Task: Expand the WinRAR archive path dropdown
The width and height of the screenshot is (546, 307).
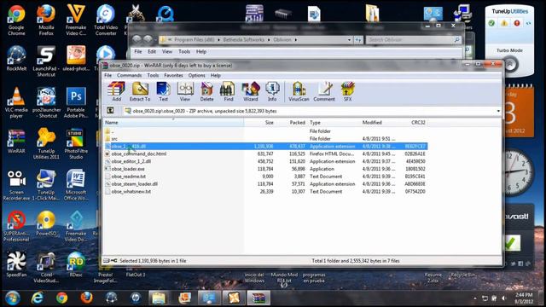Action: pos(498,111)
